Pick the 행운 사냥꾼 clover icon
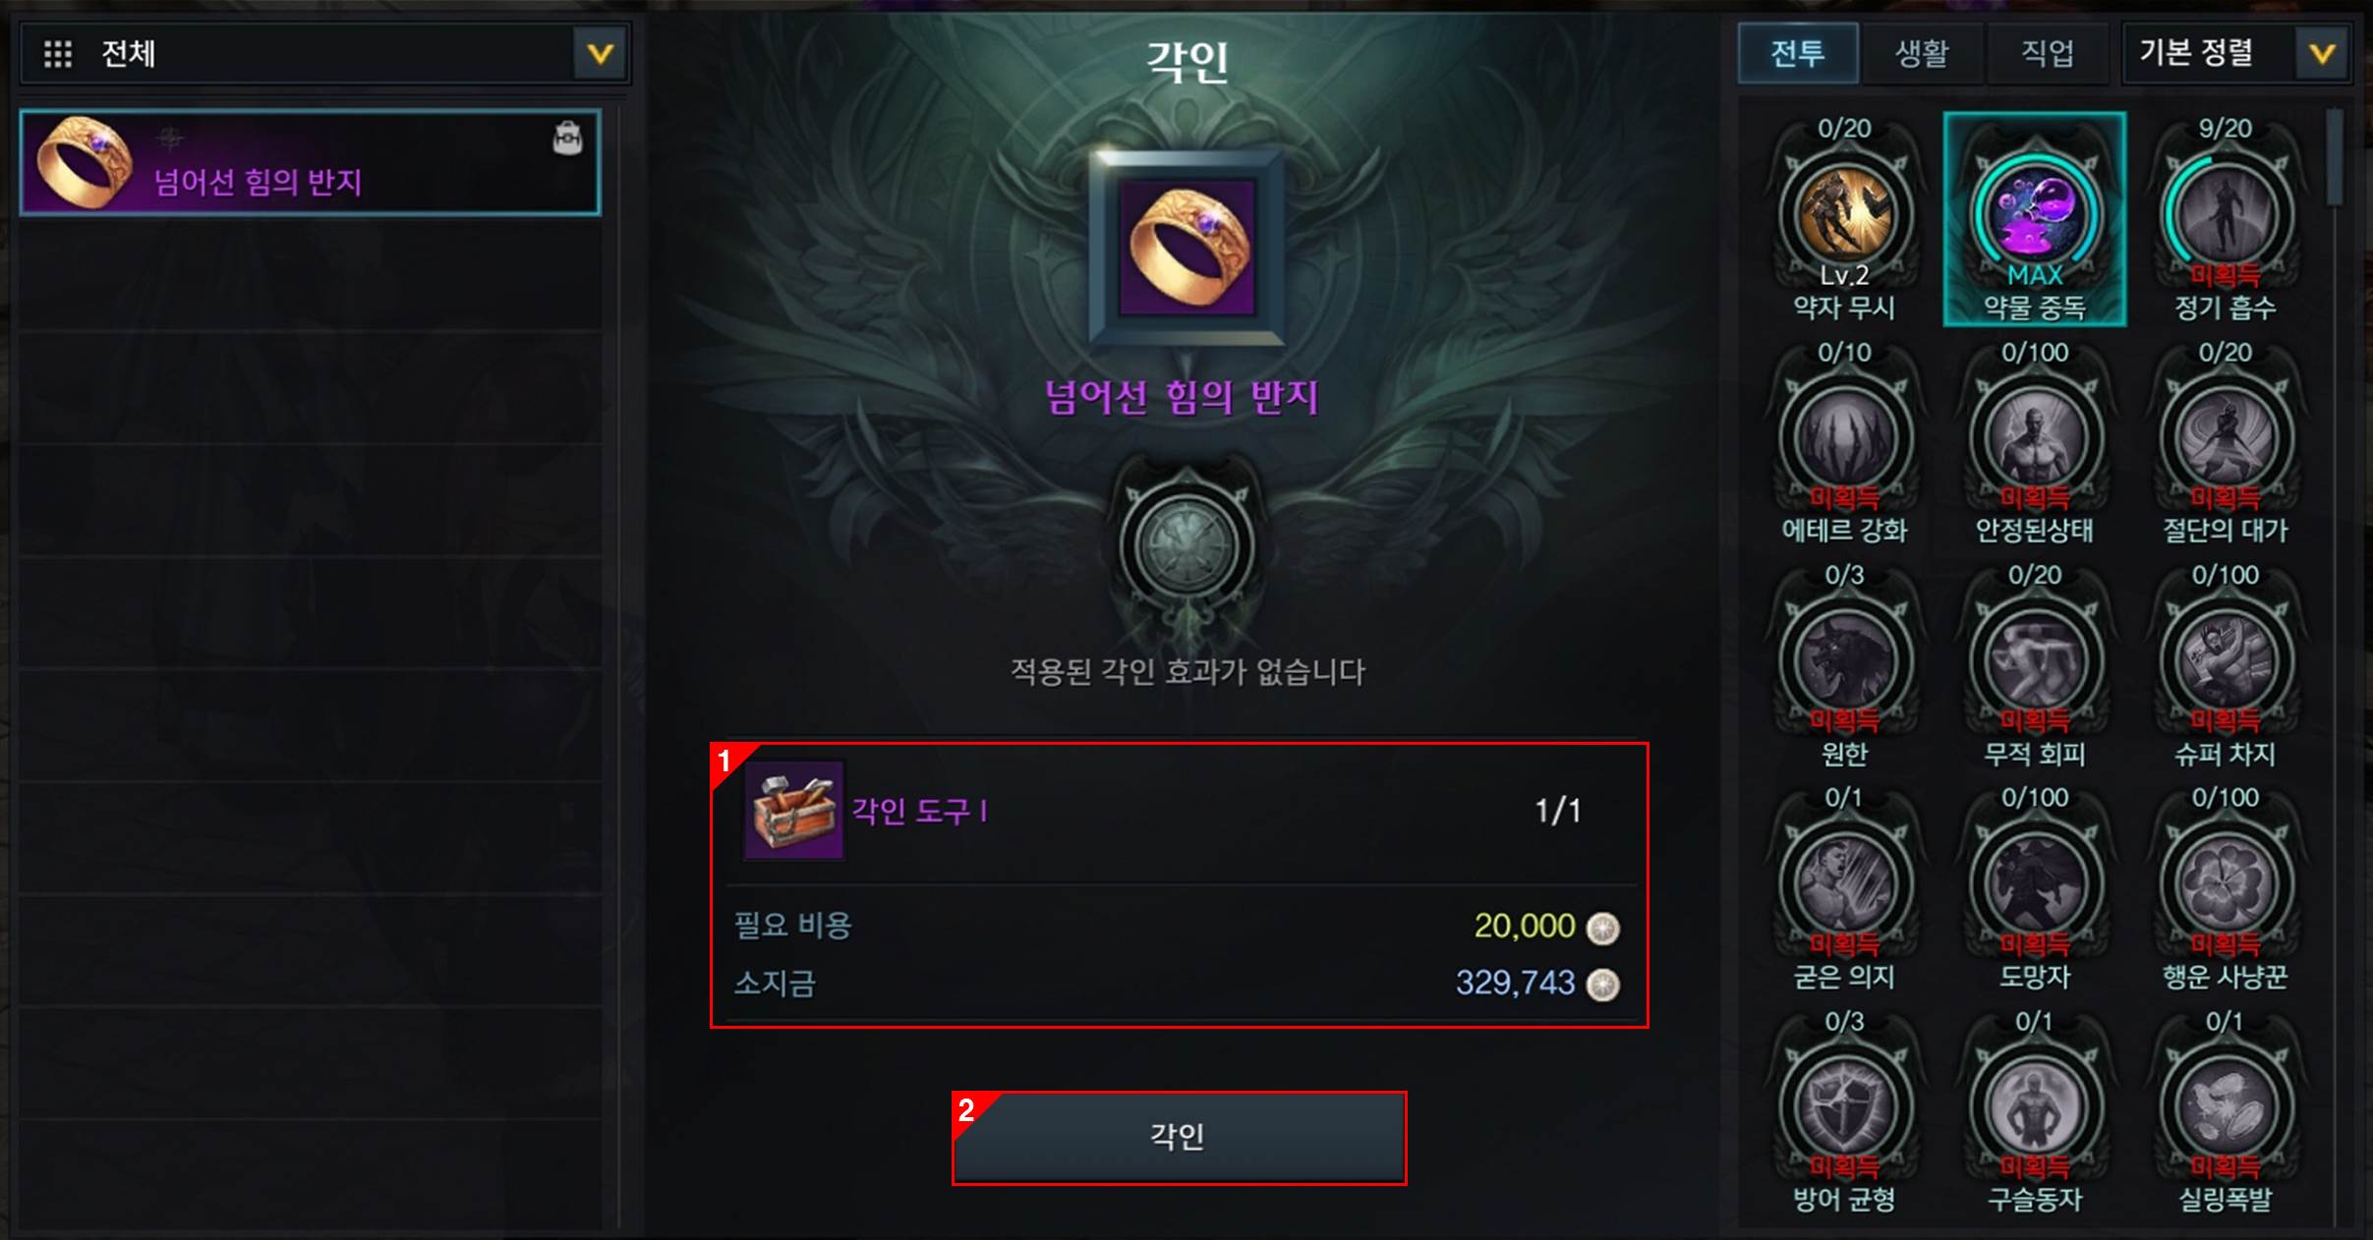2373x1240 pixels. tap(2225, 884)
